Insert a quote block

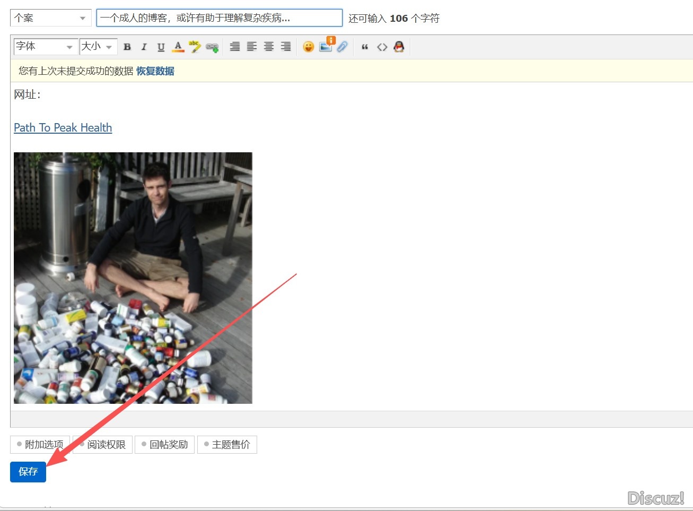(x=365, y=47)
